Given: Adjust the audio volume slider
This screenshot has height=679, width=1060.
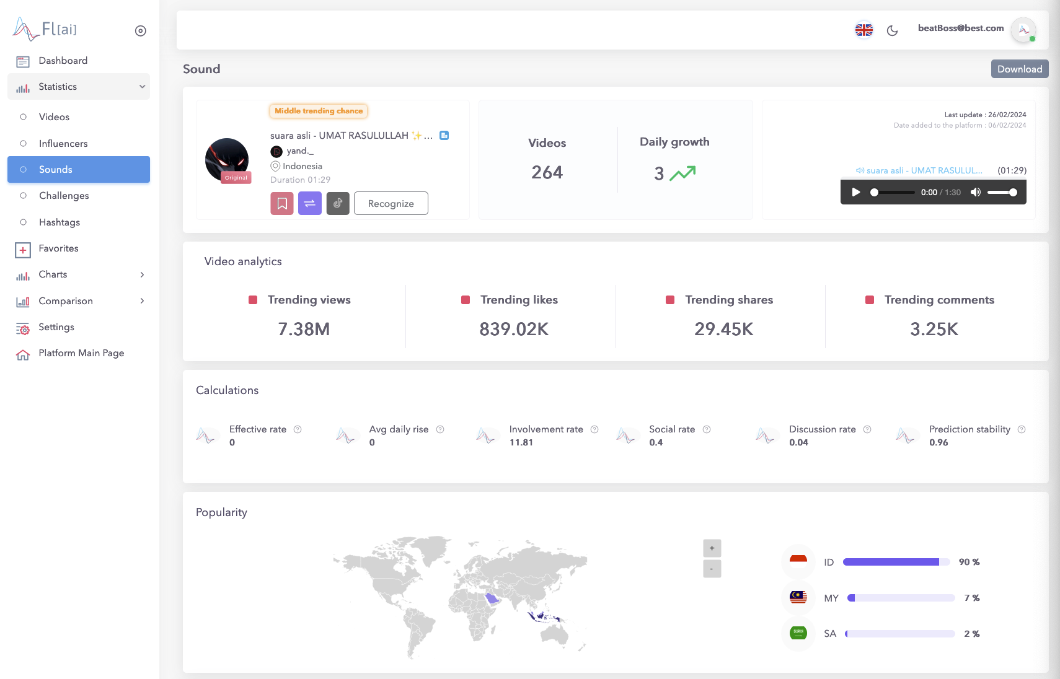Looking at the screenshot, I should 1002,192.
